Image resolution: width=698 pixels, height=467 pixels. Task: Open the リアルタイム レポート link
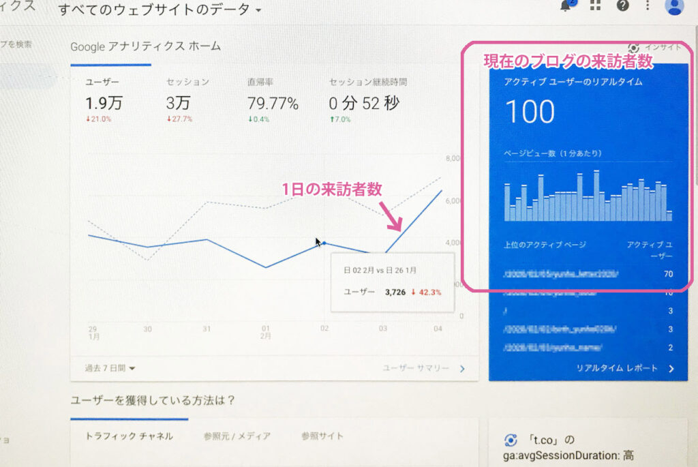pyautogui.click(x=616, y=368)
